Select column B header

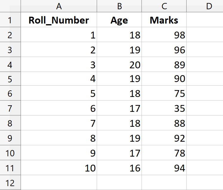[119, 6]
